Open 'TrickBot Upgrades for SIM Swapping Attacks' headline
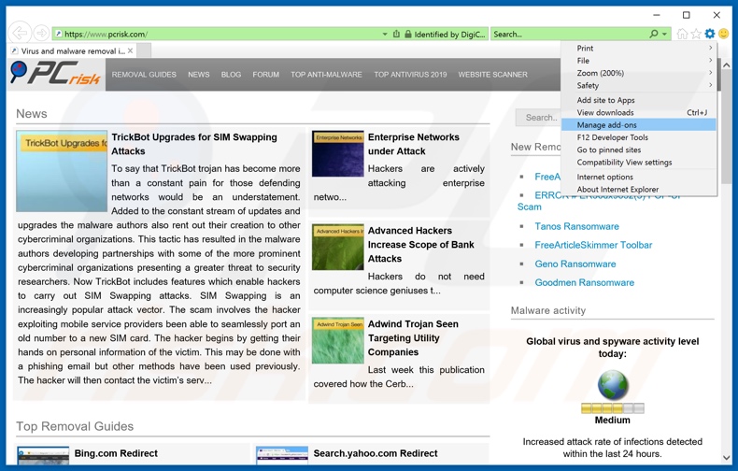Viewport: 738px width, 471px height. click(x=194, y=144)
